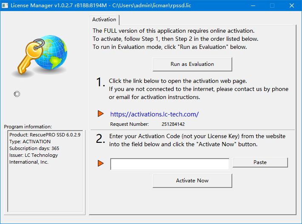
Task: Select the Activation tab
Action: point(104,20)
